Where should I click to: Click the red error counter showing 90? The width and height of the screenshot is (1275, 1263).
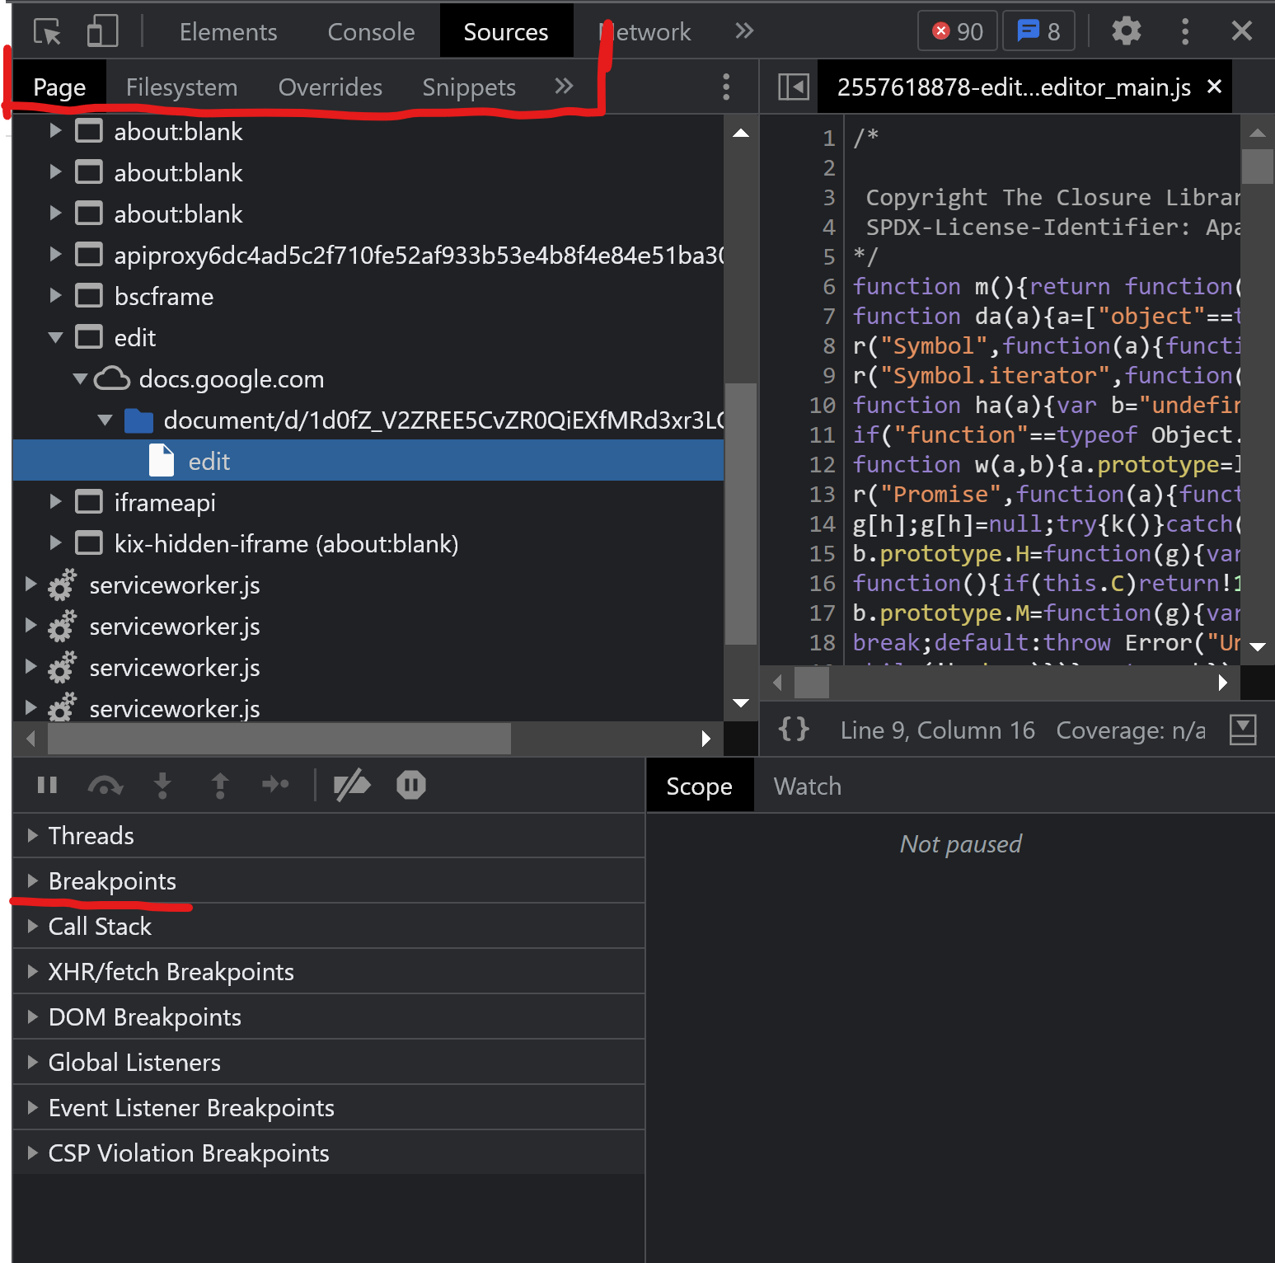pos(957,31)
